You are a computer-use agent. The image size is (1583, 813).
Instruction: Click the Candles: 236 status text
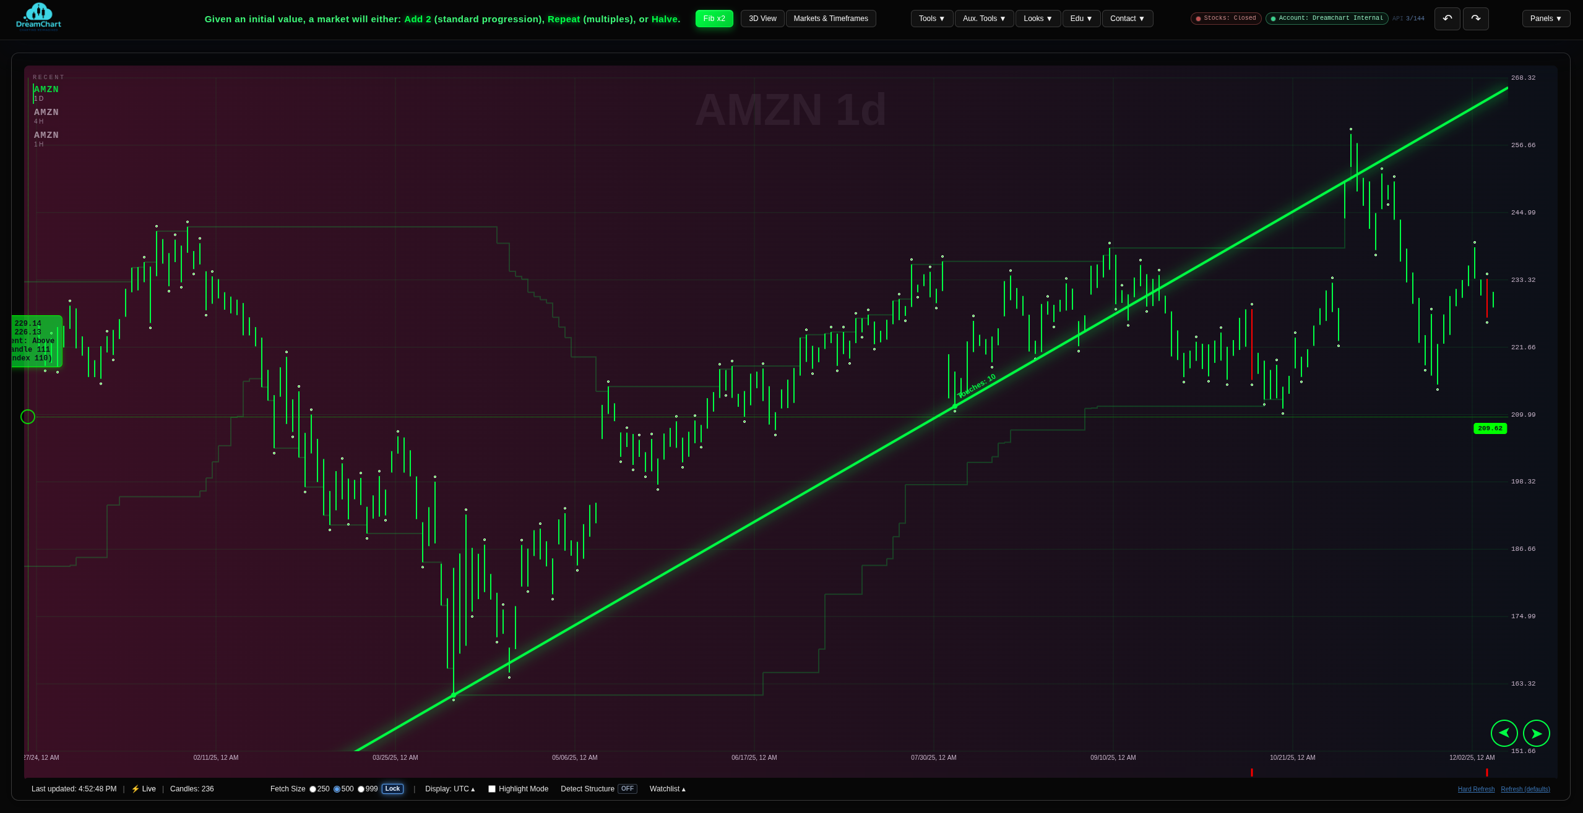pos(192,789)
